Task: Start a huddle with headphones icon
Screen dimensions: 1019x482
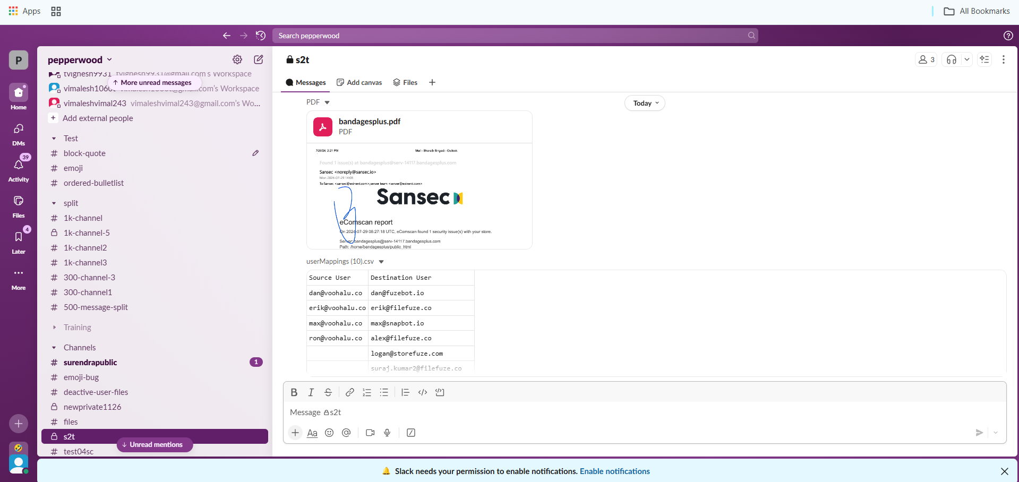Action: point(952,59)
